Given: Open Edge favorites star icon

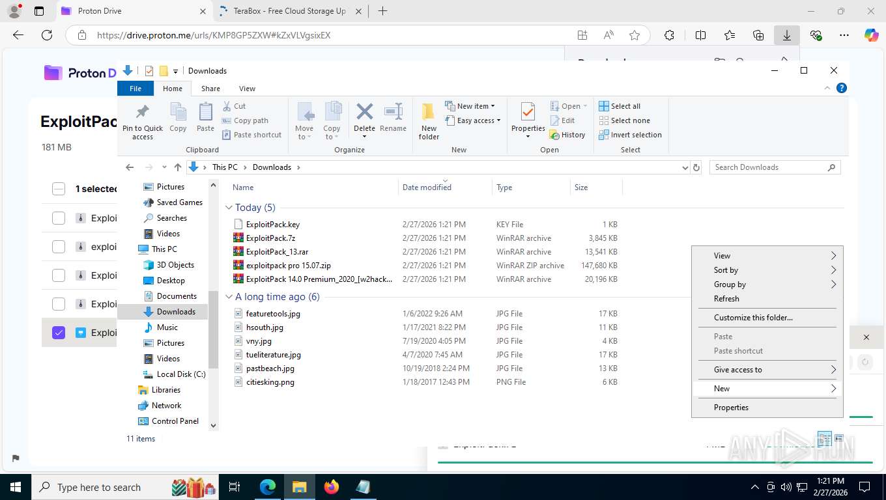Looking at the screenshot, I should tap(635, 35).
